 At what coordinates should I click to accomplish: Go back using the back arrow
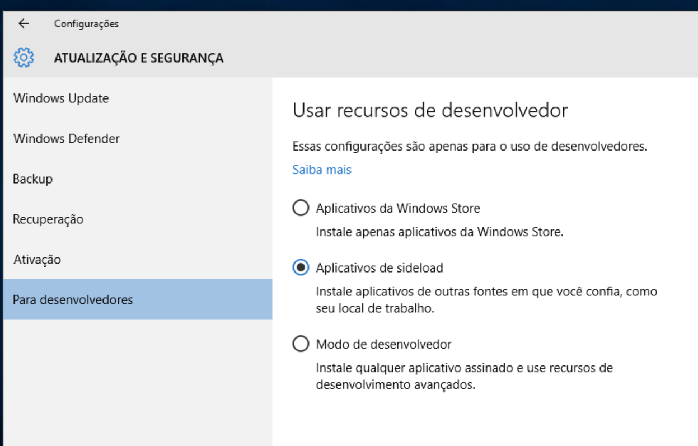24,24
